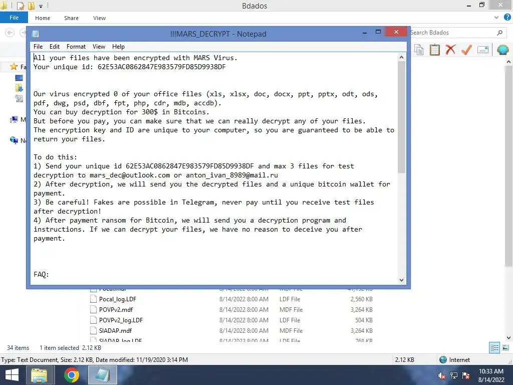Click the 504 KB size cell
Screen dimensions: 513x385
364,320
